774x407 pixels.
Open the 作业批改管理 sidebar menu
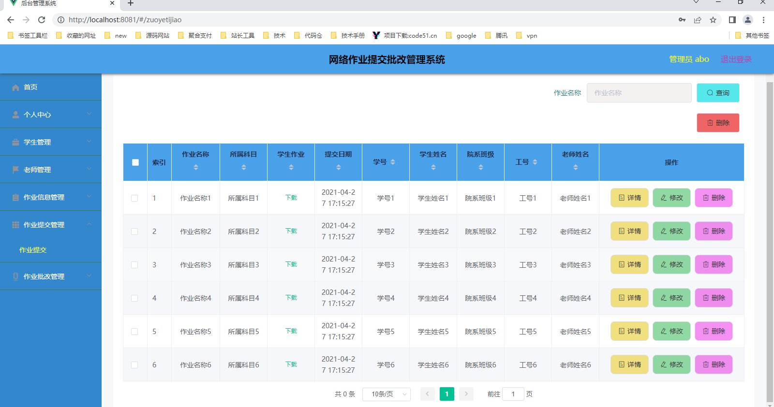point(51,276)
